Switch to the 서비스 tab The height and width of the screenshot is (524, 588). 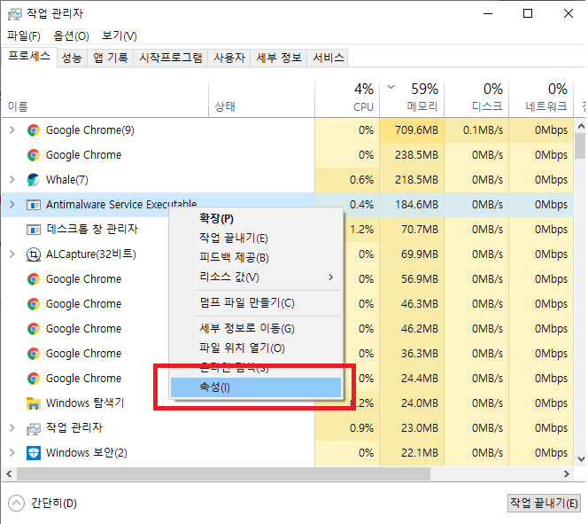(x=328, y=58)
